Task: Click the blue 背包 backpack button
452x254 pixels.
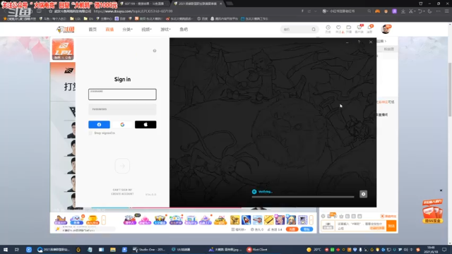Action: point(307,229)
